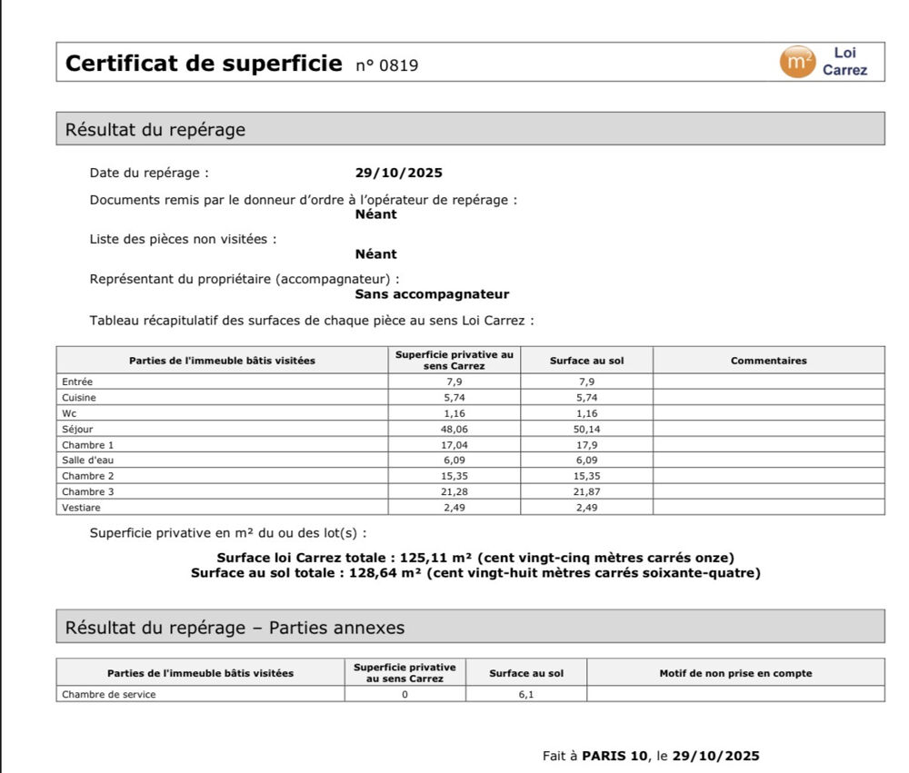Click the Commentaires column header
Viewport: 909px width, 773px height.
tap(769, 360)
